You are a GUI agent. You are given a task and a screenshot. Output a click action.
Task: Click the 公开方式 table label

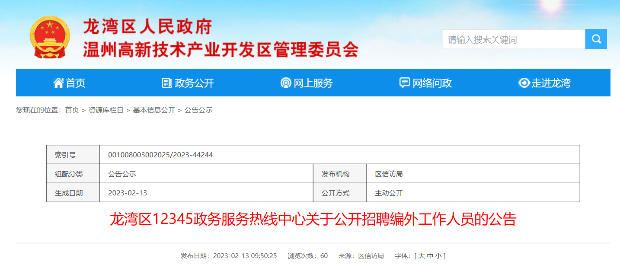[x=336, y=193]
